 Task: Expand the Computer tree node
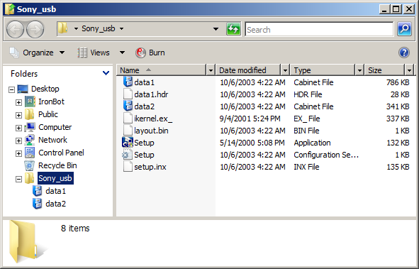tap(18, 128)
